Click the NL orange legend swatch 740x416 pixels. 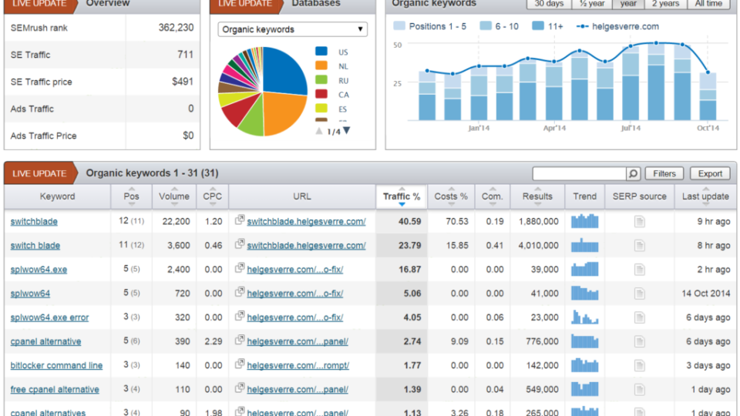(321, 66)
